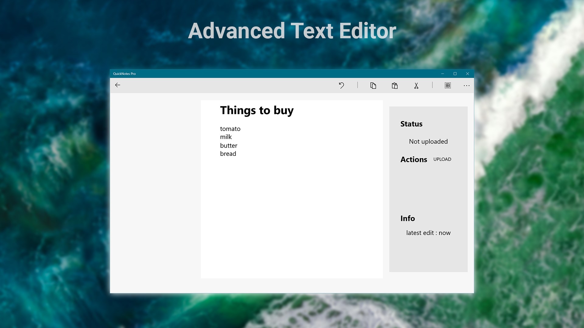Click the Cut scissors icon
The image size is (584, 328).
pyautogui.click(x=416, y=86)
